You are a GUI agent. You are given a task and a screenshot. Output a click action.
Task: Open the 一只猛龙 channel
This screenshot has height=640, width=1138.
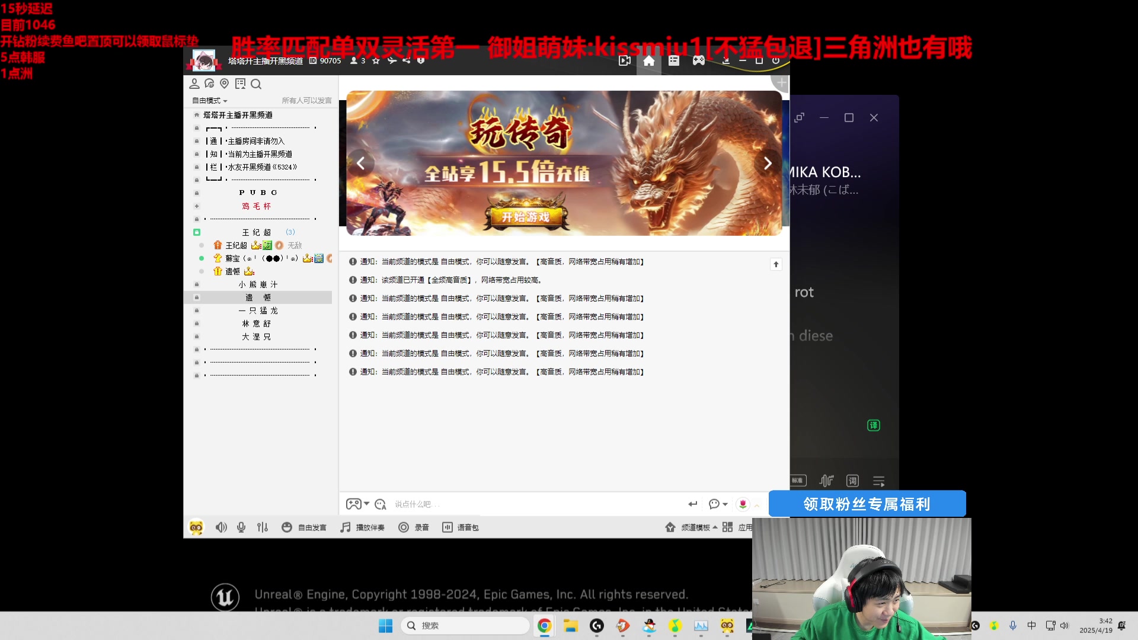tap(258, 311)
